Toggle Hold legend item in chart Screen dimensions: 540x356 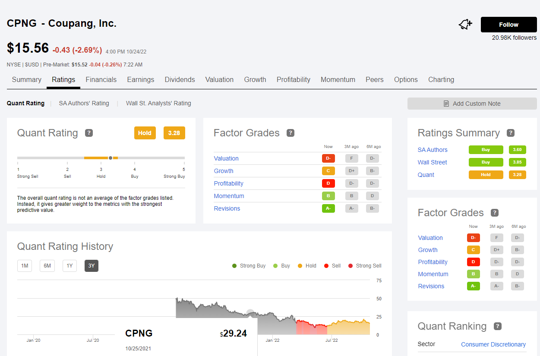point(307,266)
